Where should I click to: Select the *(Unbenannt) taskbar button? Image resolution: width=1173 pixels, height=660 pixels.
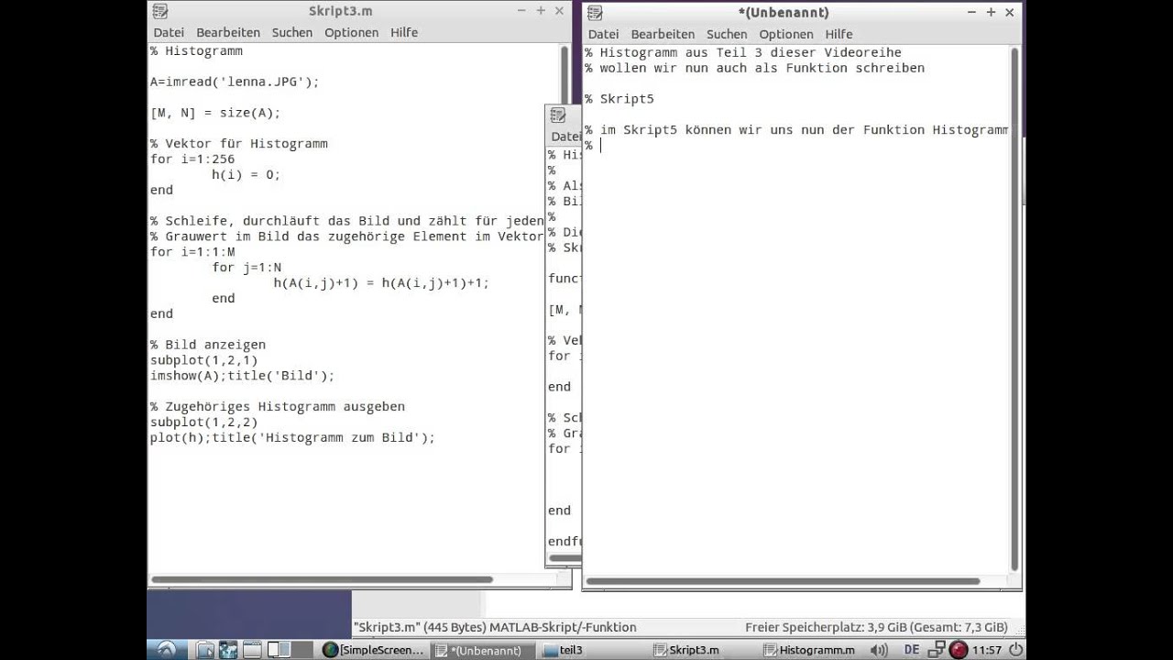[x=483, y=650]
